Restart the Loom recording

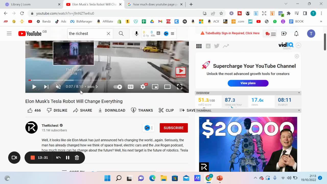click(59, 158)
